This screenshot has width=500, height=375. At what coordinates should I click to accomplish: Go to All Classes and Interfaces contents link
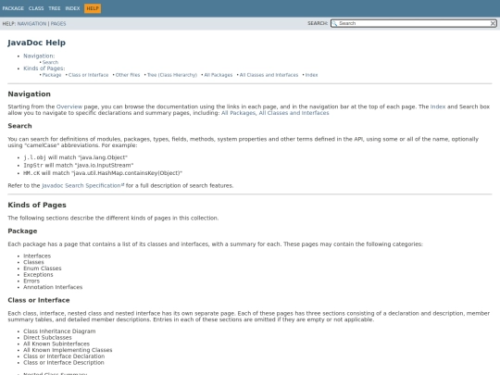[x=269, y=75]
